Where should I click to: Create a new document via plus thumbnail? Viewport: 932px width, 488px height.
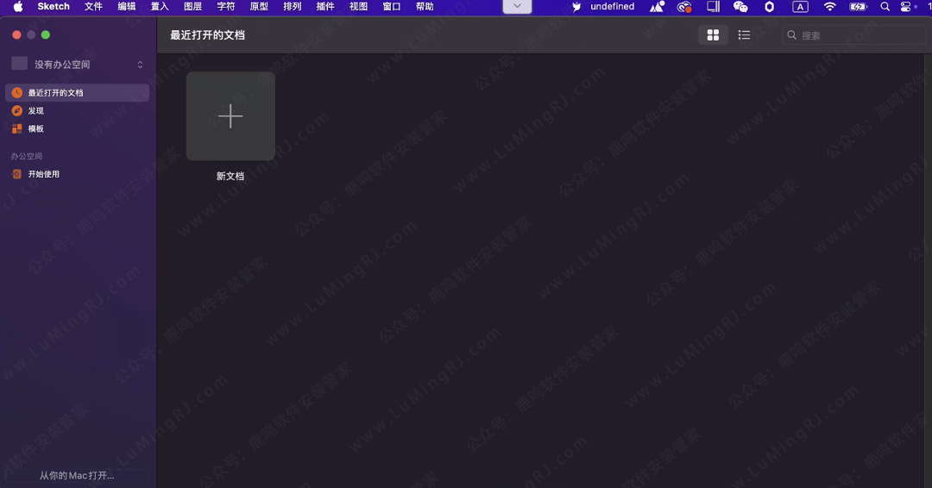[230, 116]
